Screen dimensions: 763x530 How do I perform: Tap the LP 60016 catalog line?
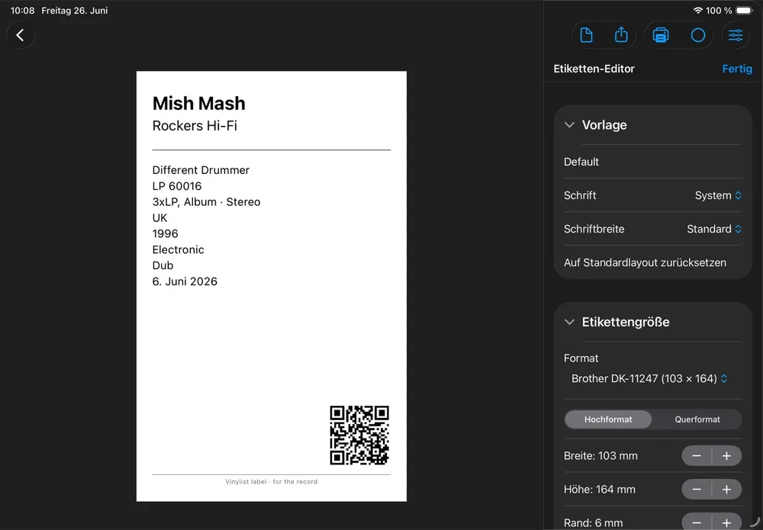click(x=177, y=186)
